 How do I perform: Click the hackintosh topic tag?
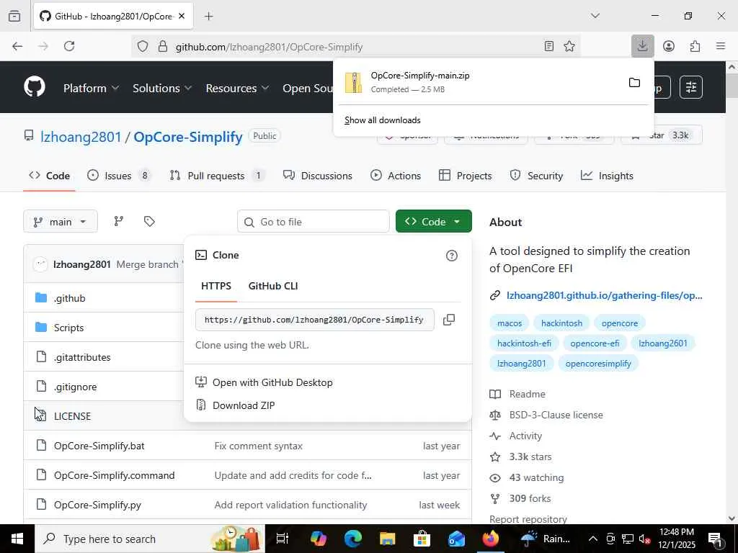click(561, 323)
